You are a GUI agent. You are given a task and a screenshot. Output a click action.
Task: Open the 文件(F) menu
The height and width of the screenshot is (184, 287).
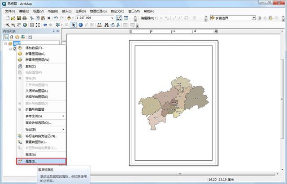pyautogui.click(x=10, y=11)
